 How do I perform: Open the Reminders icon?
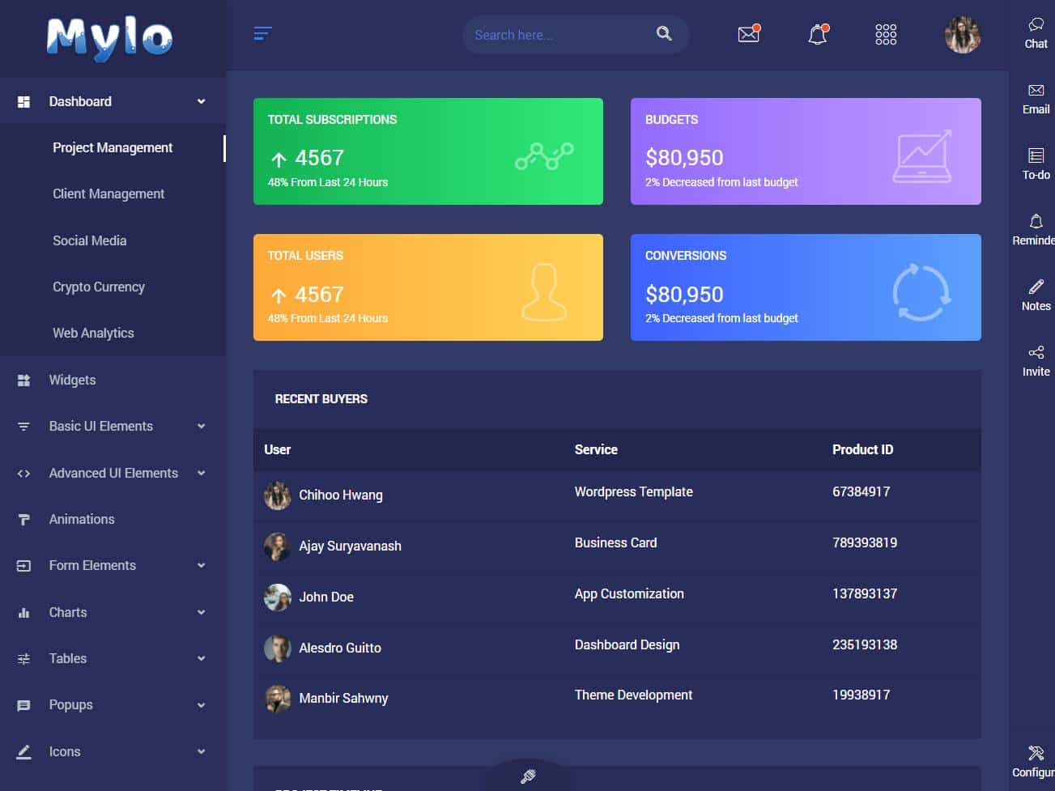(x=1037, y=227)
